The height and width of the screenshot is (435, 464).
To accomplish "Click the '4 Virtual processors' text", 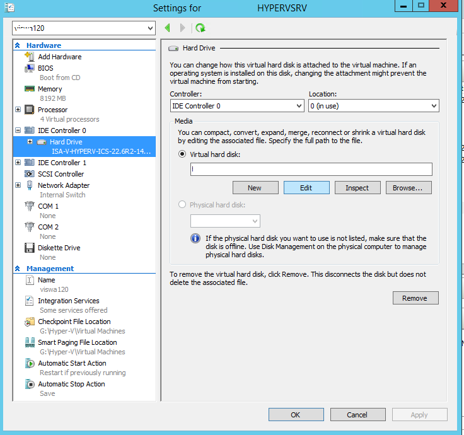I will coord(70,119).
